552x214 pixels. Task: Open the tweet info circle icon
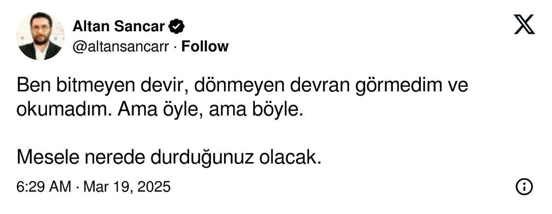524,186
